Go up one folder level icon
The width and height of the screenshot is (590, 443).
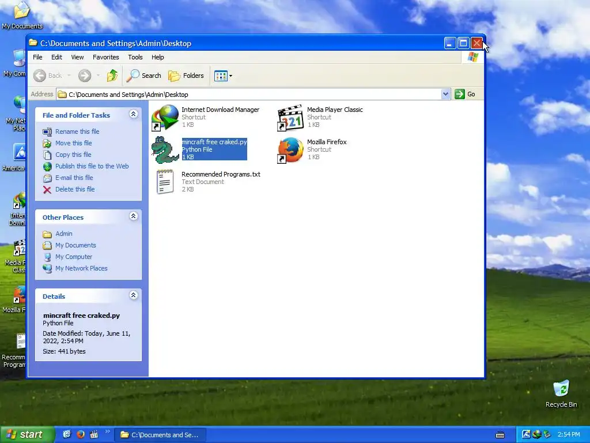tap(112, 76)
